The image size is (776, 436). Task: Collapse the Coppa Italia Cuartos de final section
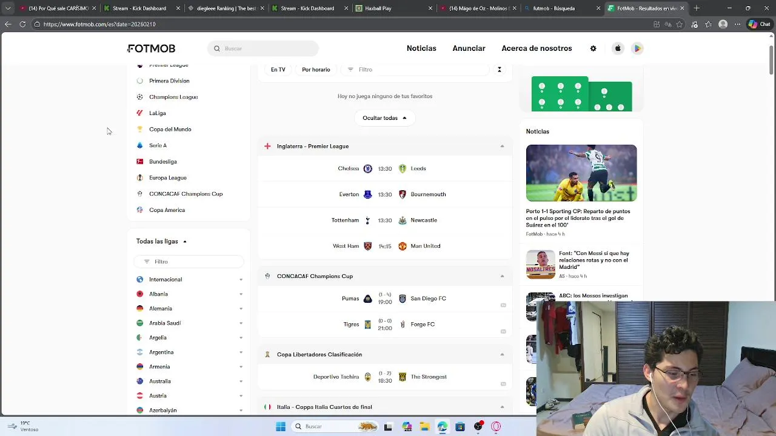pyautogui.click(x=502, y=407)
